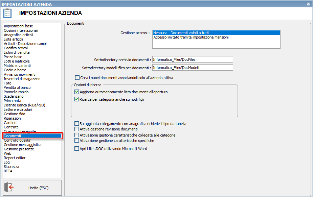
Task: Close the Impostazioni Azienda window
Action: (x=308, y=4)
